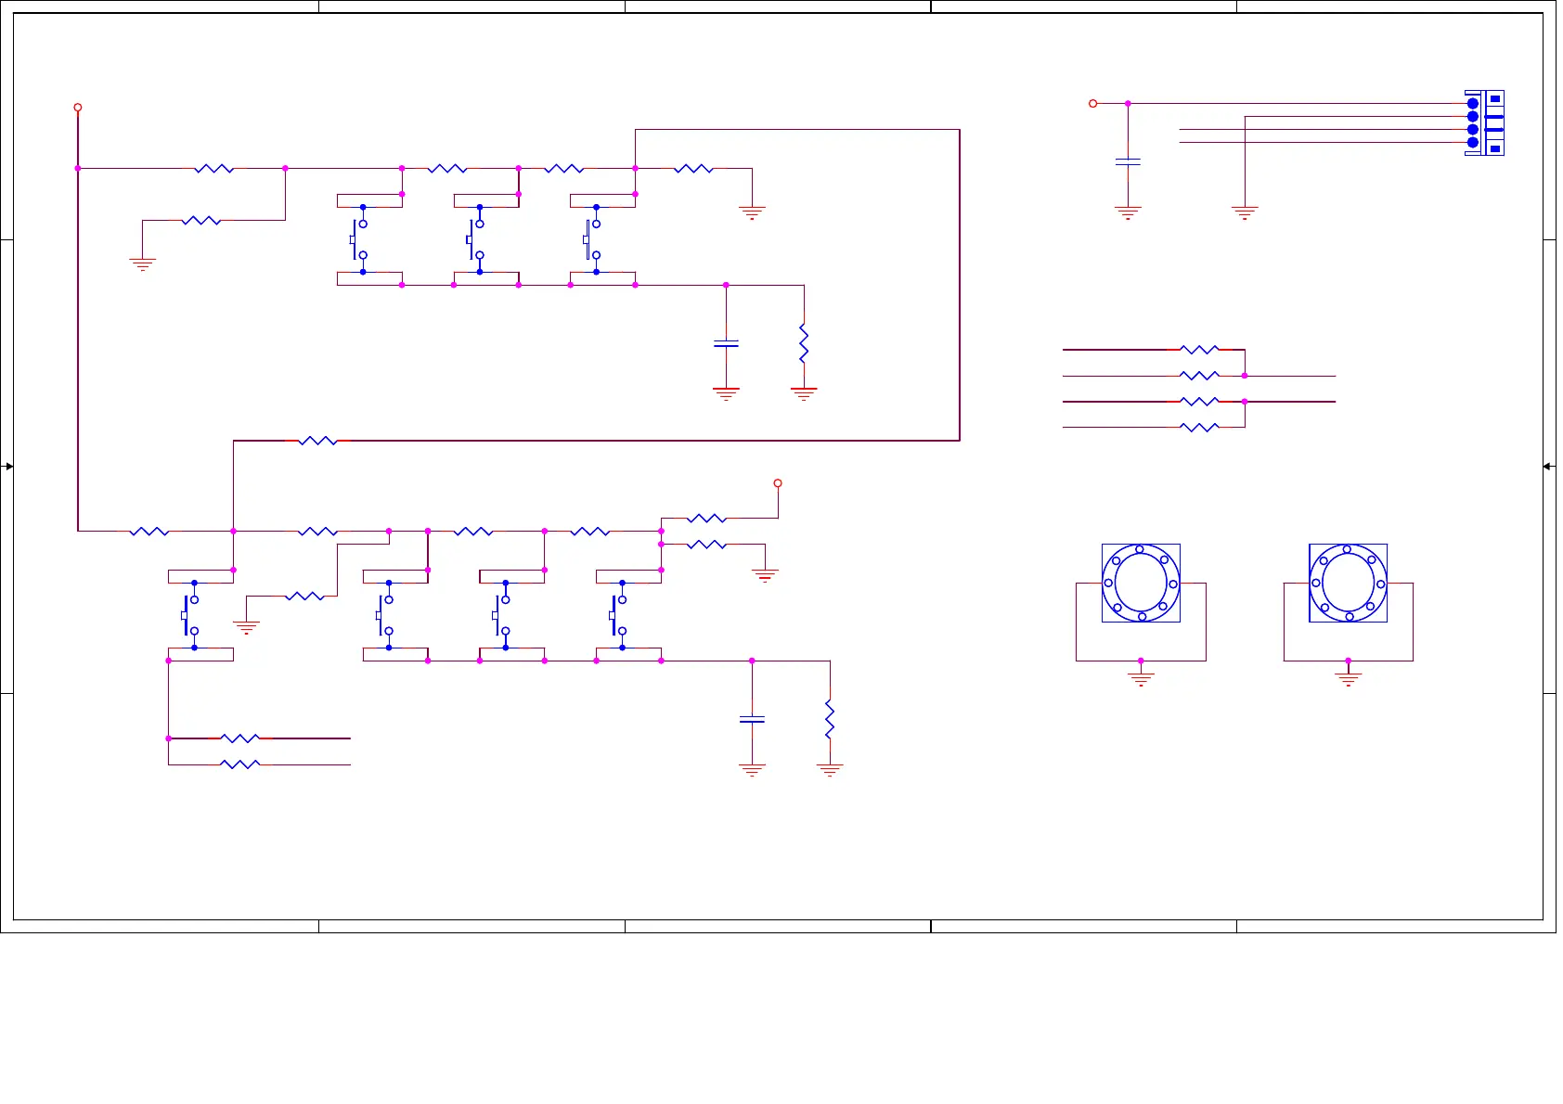Select top resistor in four-resistor group
1563x1104 pixels.
(1199, 350)
